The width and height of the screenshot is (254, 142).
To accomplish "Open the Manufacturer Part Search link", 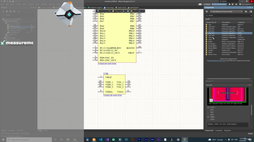I will 218,61.
